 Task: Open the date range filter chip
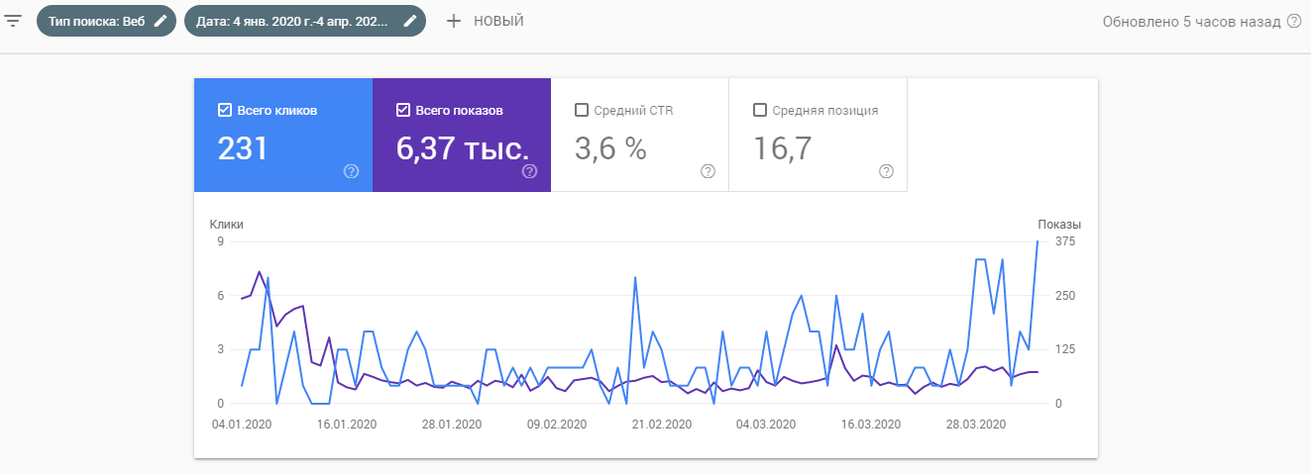coord(292,21)
